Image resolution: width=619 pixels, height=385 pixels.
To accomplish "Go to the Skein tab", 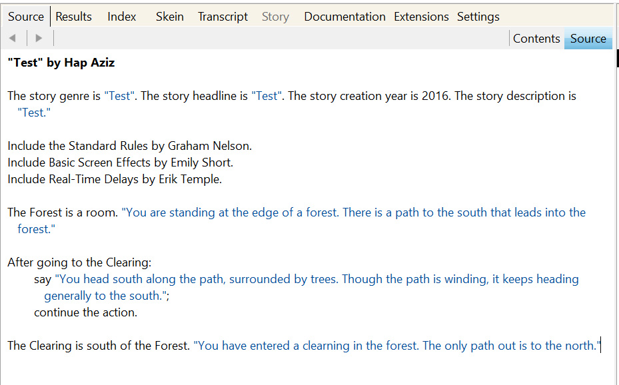I will pos(170,17).
